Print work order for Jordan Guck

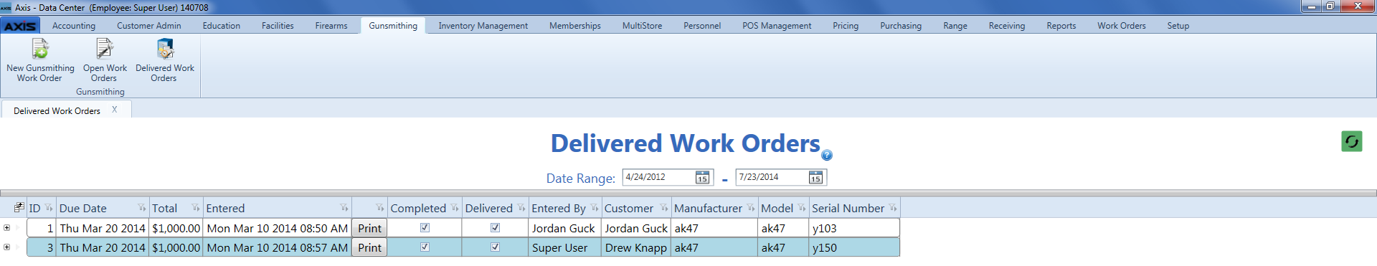(x=369, y=228)
